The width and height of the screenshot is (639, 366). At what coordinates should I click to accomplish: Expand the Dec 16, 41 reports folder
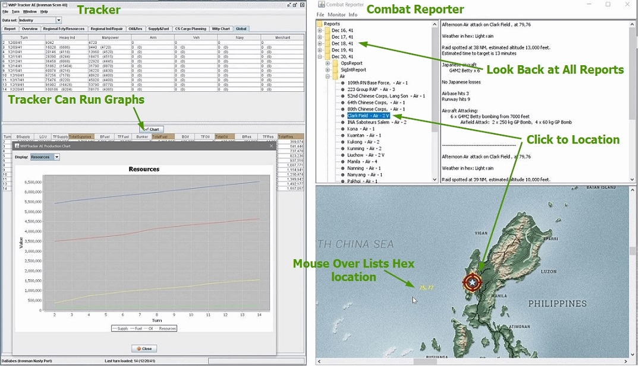coord(320,30)
